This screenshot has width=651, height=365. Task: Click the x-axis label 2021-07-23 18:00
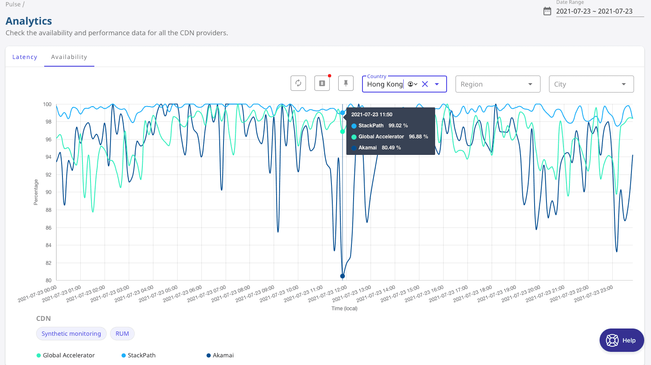click(x=473, y=294)
